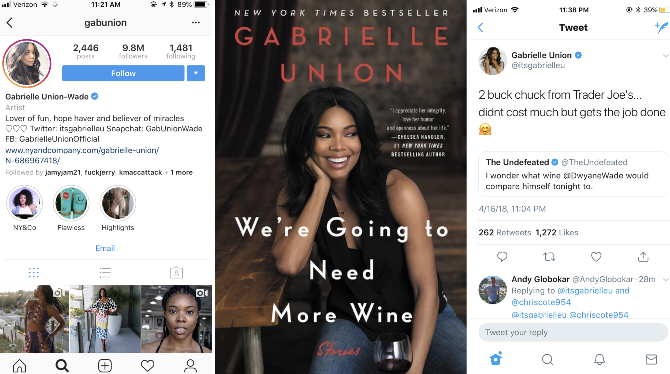Screen dimensions: 670x374
Task: Switch to the list view tab
Action: point(105,273)
